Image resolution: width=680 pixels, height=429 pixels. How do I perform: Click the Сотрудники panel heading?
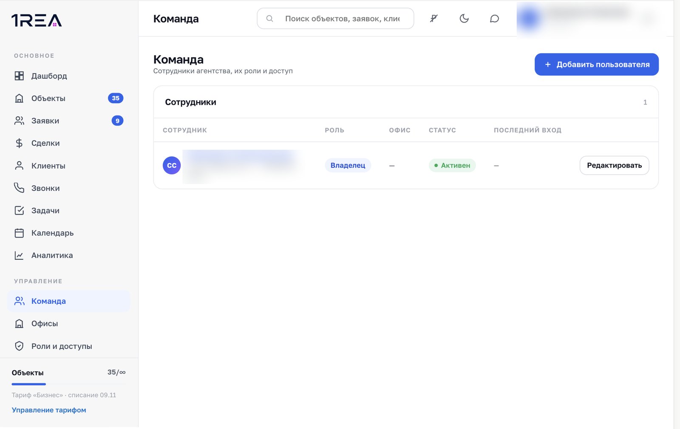tap(190, 102)
